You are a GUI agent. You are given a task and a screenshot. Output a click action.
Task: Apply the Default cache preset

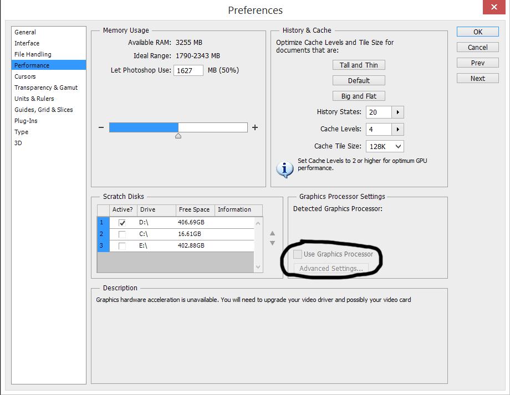359,80
